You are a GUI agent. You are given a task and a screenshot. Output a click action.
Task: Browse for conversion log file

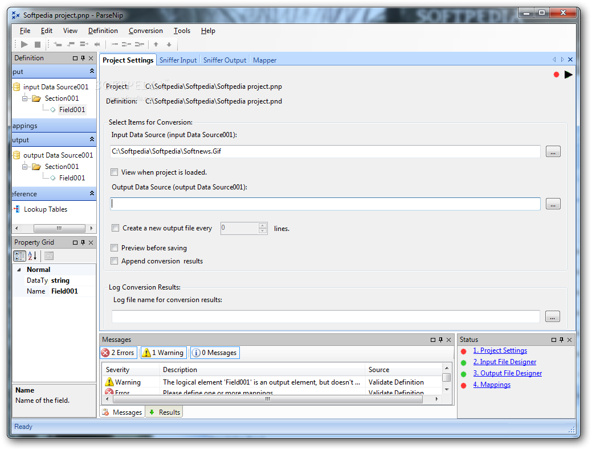click(552, 316)
